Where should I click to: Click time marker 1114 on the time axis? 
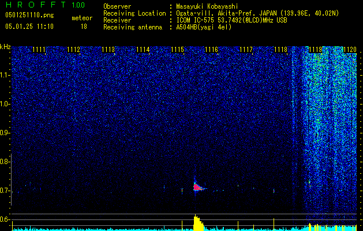(143, 50)
